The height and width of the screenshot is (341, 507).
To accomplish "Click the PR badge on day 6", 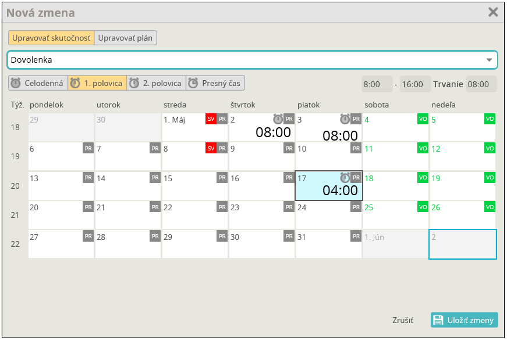I will [88, 148].
